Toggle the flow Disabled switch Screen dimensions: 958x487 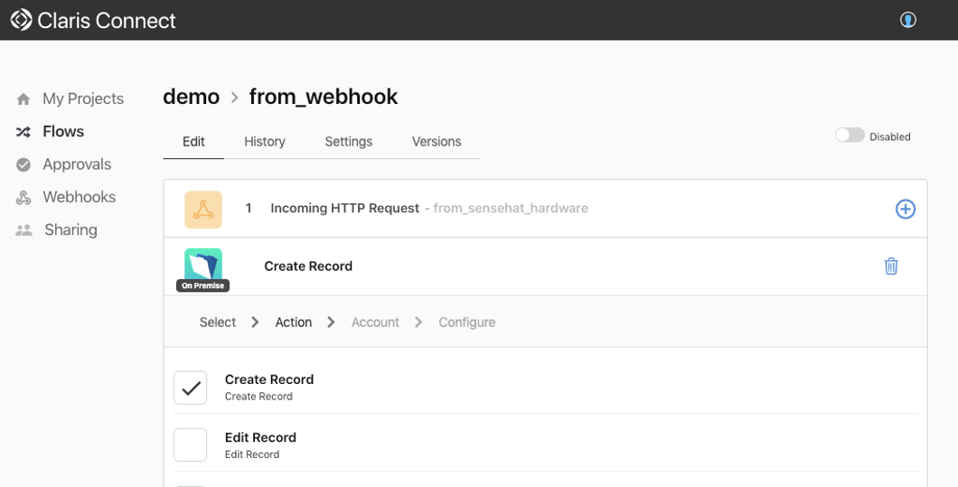tap(850, 136)
